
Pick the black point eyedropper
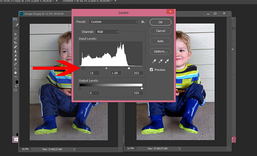pos(154,61)
